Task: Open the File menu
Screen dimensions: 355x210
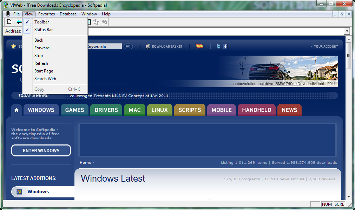Action: point(17,14)
